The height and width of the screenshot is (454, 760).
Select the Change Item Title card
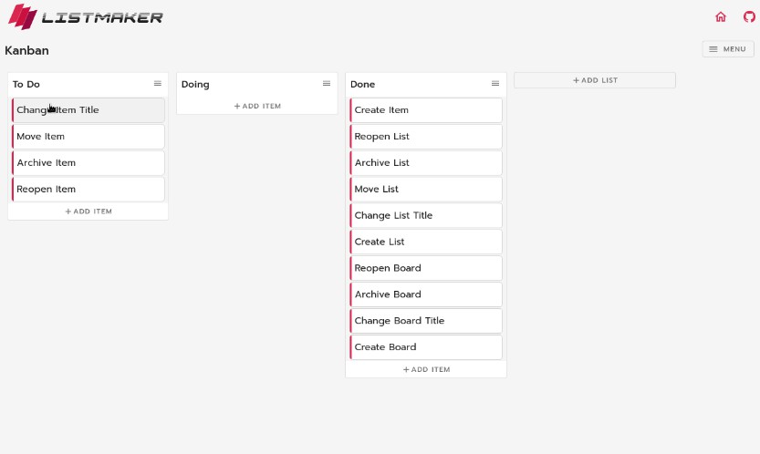(x=88, y=110)
